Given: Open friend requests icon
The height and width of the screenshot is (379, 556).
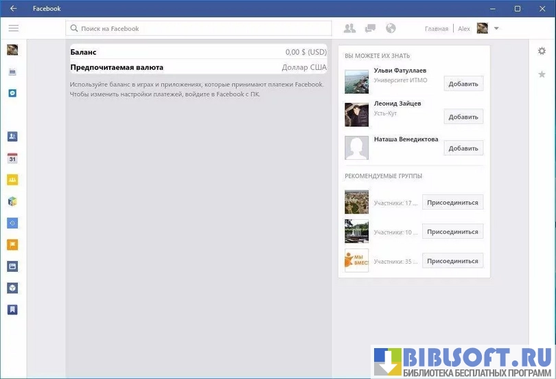Looking at the screenshot, I should coord(349,28).
